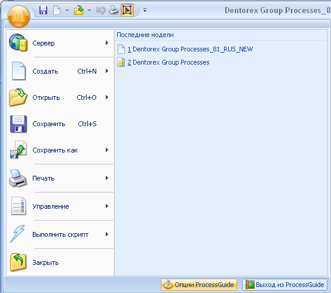
Task: Click the orange ProcessGuide application button
Action: coord(19,16)
